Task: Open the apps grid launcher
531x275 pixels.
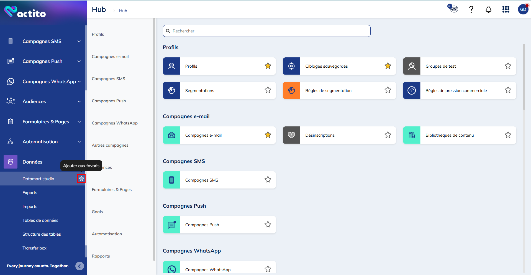Action: 506,9
